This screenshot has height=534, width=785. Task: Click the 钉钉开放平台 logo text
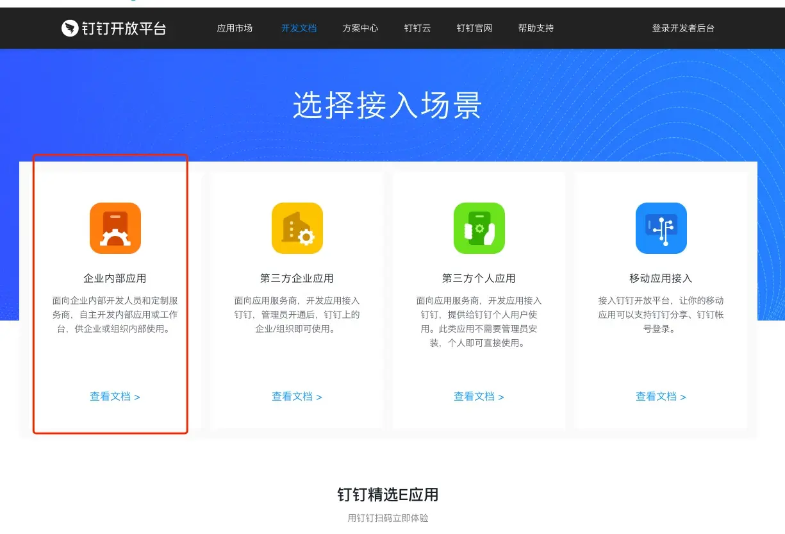point(124,28)
